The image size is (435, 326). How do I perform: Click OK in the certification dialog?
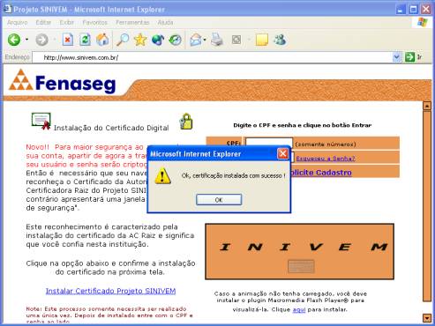pos(219,200)
